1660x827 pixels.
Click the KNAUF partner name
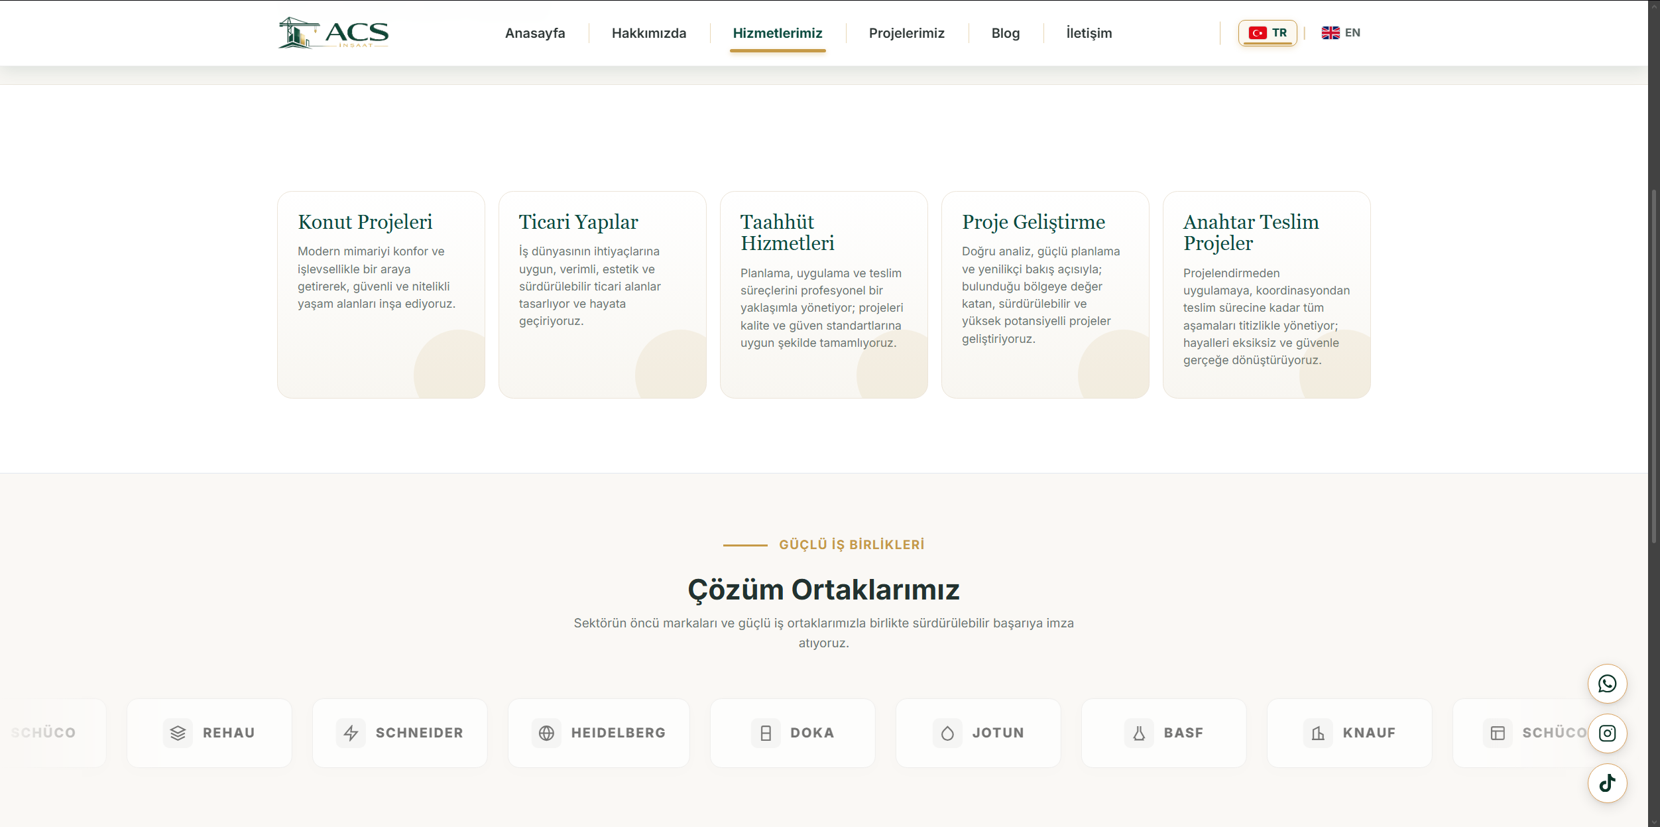point(1369,733)
